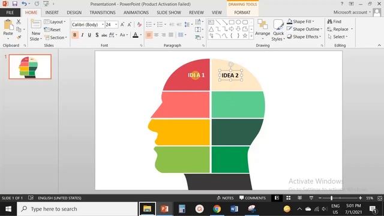Toggle Underline formatting
This screenshot has height=216, width=384.
click(x=89, y=35)
